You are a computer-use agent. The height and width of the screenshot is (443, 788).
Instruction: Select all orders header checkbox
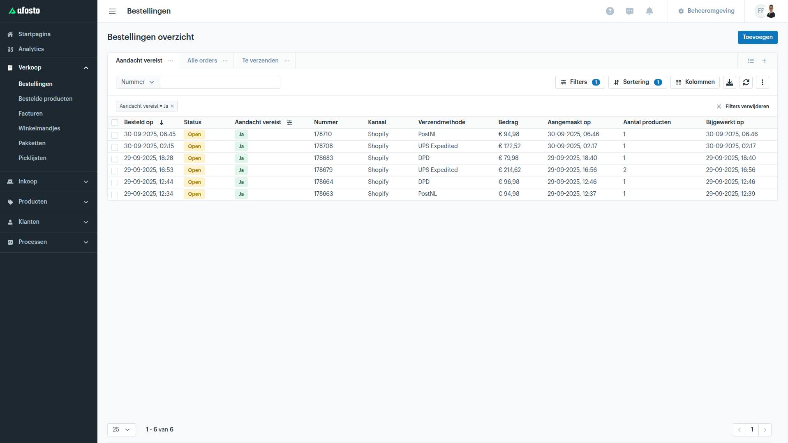pyautogui.click(x=115, y=123)
